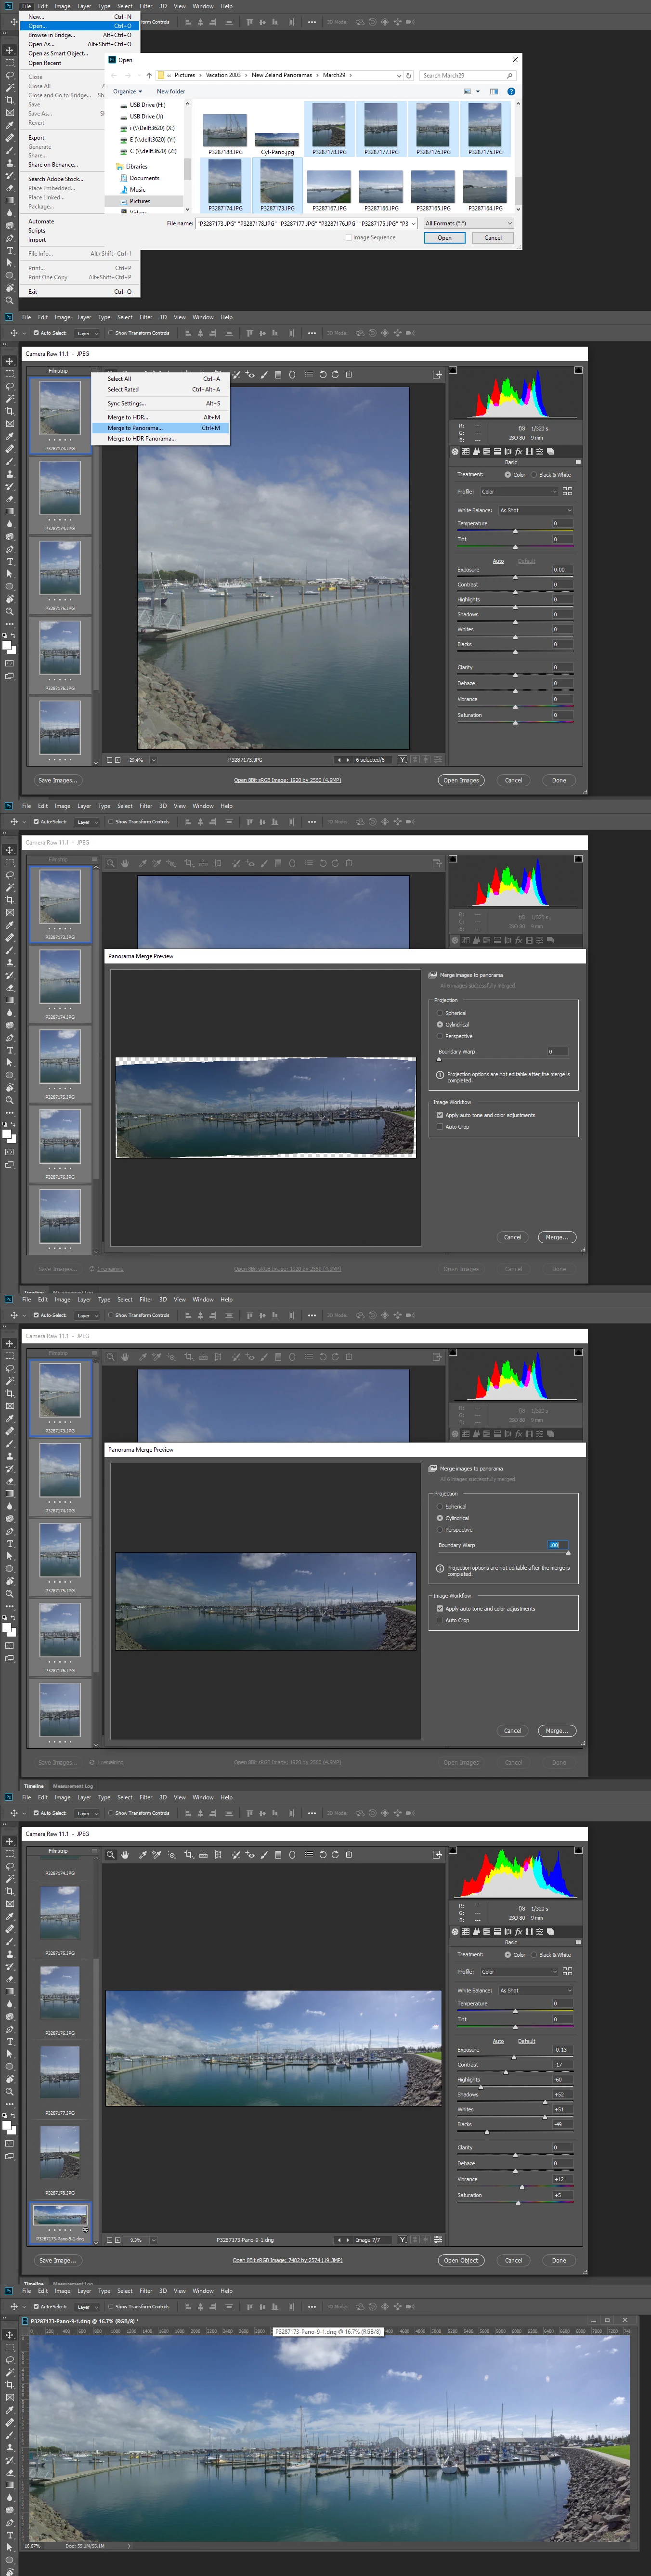Choose Open as Smart Object from File menu
651x2576 pixels.
(x=79, y=53)
